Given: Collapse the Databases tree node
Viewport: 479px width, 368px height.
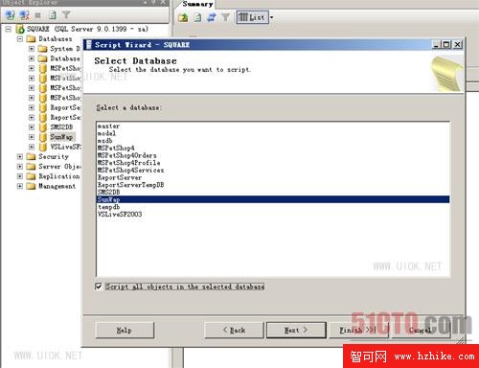Looking at the screenshot, I should [x=20, y=39].
